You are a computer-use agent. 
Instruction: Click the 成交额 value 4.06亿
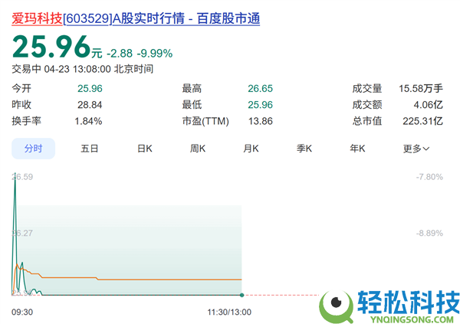[x=428, y=105]
